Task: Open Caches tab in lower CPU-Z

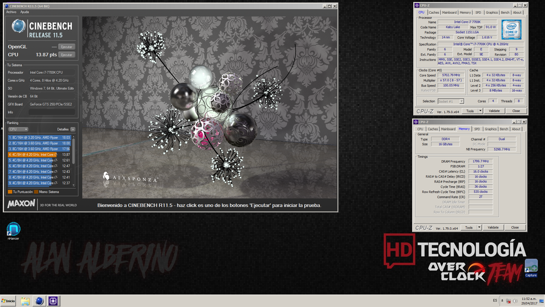Action: (x=433, y=129)
